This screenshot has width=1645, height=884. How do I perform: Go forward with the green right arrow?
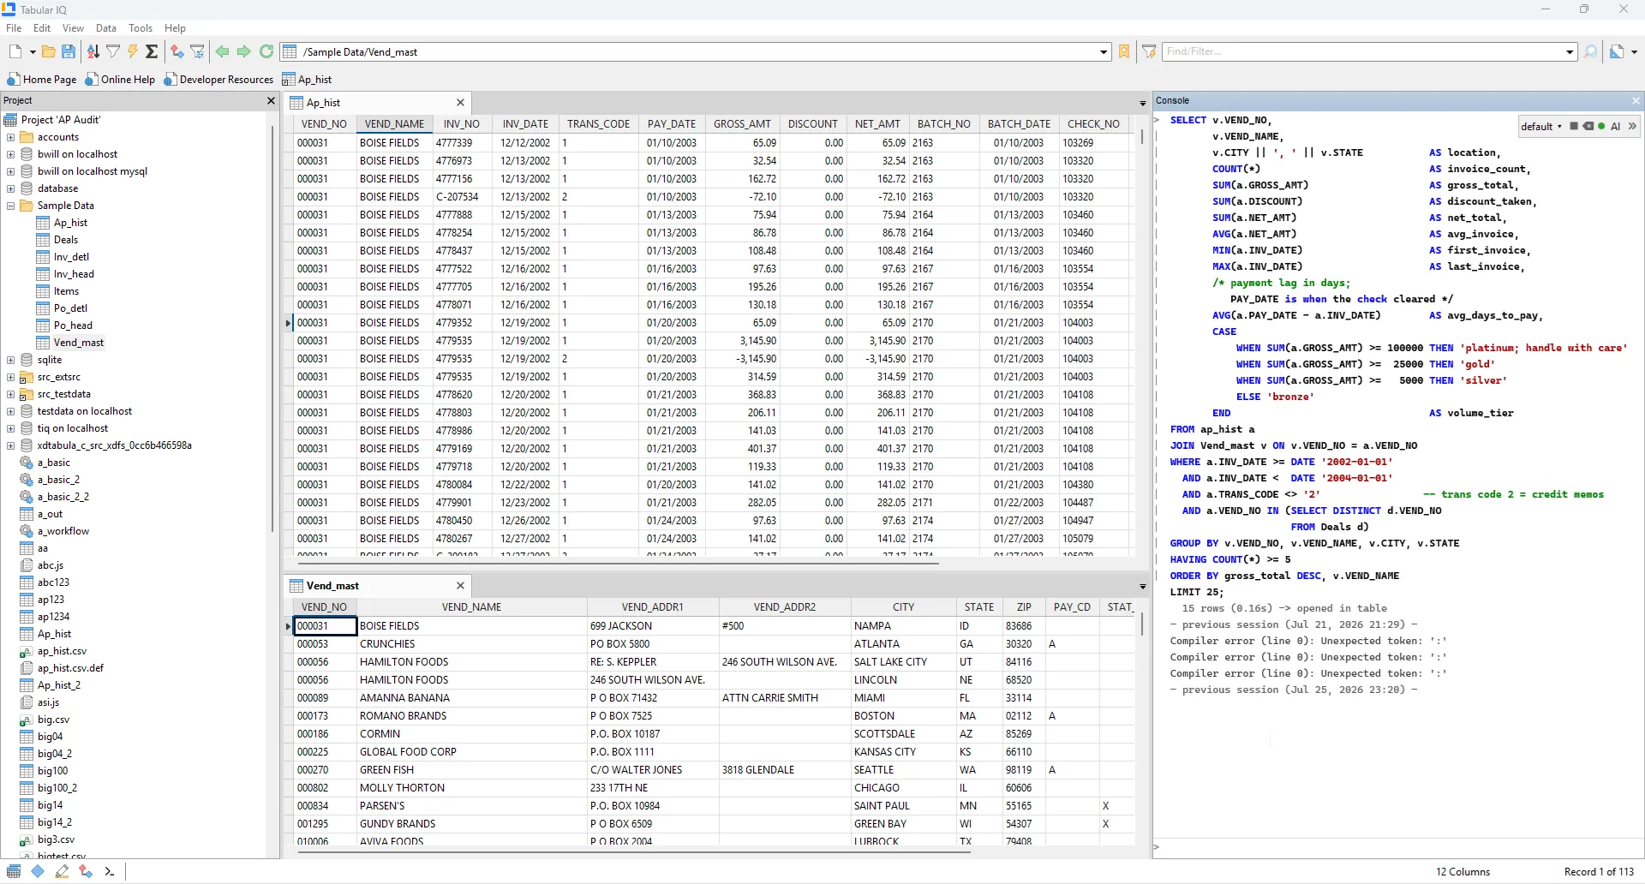tap(244, 51)
